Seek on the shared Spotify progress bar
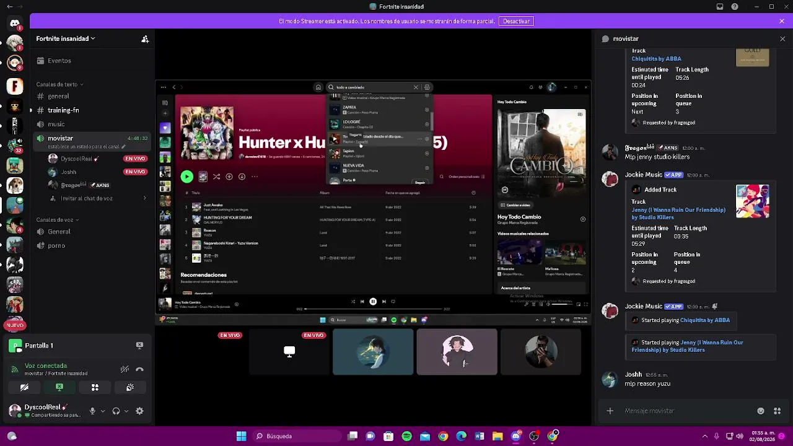 tap(373, 308)
